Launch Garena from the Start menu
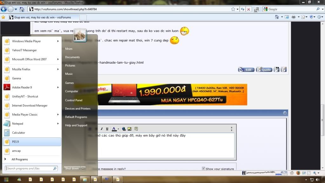The width and height of the screenshot is (325, 183). point(32,78)
